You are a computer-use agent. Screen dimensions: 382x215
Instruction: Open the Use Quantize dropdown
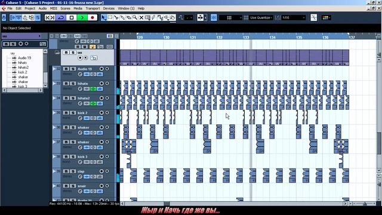[x=261, y=17]
